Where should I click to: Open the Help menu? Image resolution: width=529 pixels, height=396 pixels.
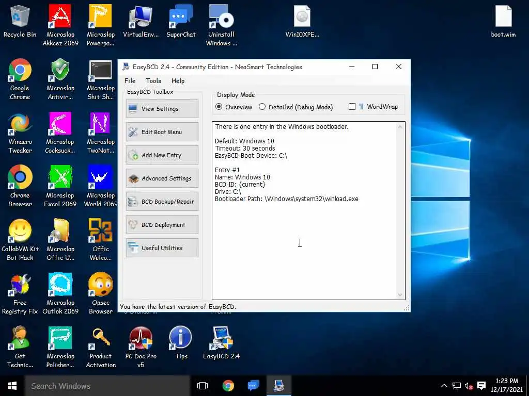178,81
